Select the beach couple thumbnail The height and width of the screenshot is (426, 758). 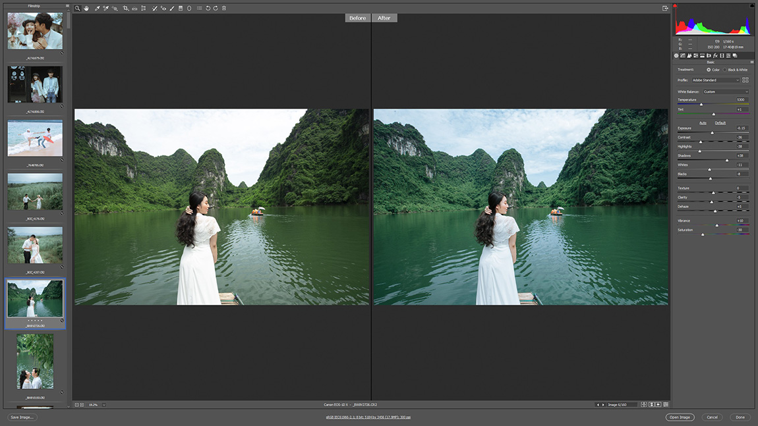(x=35, y=138)
